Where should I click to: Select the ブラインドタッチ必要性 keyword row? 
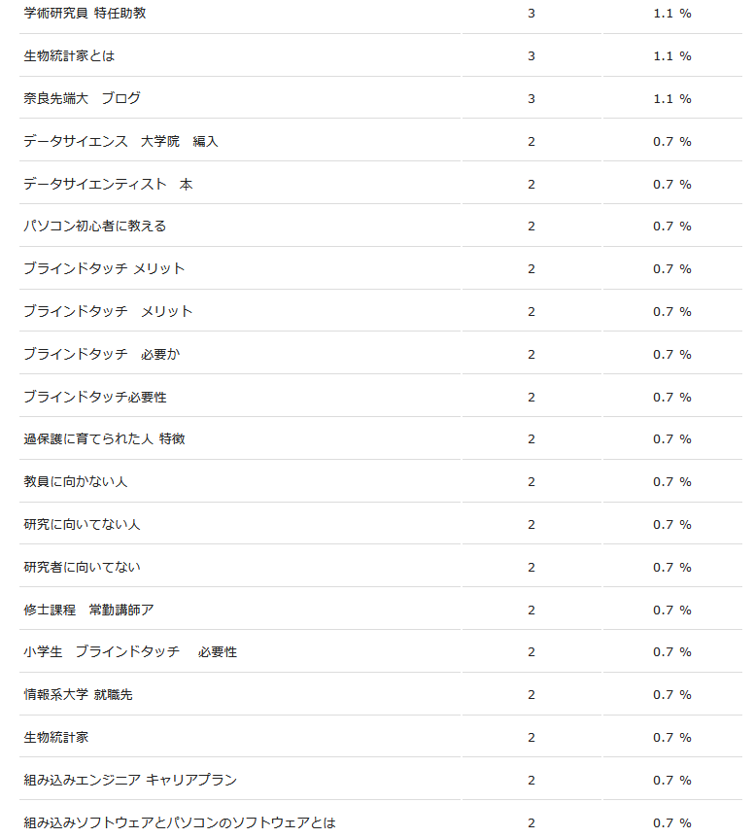coord(101,398)
